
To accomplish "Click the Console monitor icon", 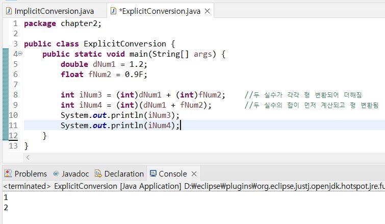I will coord(153,173).
